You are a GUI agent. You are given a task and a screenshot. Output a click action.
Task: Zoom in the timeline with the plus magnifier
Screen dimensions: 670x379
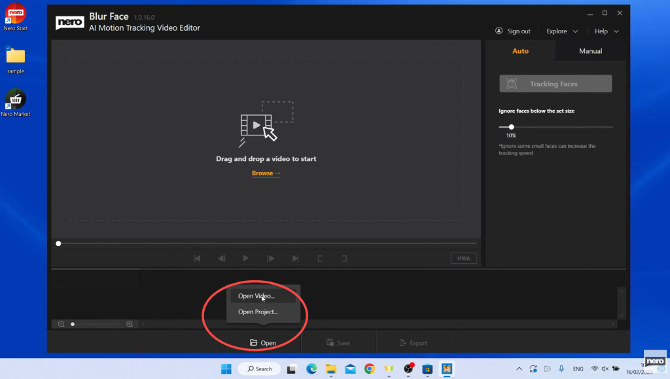click(x=130, y=324)
